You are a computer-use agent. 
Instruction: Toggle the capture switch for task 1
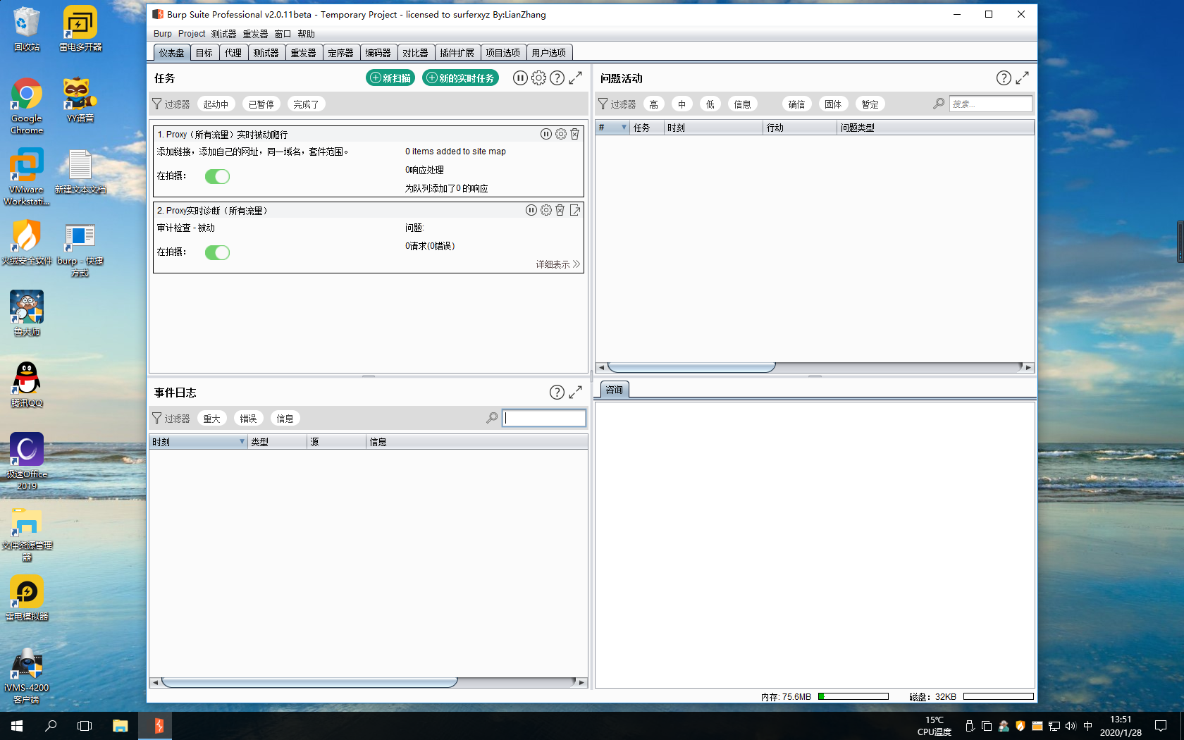tap(217, 176)
